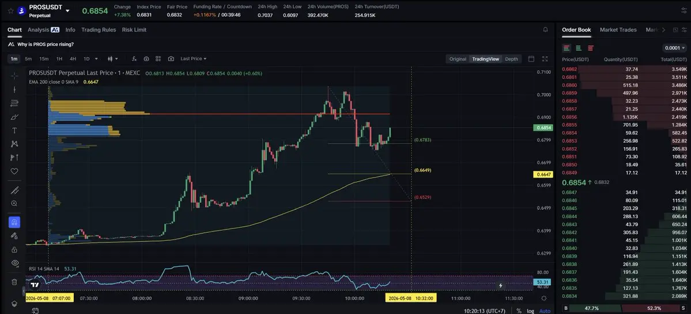Select the crosshair cursor tool
This screenshot has width=691, height=314.
tap(14, 76)
